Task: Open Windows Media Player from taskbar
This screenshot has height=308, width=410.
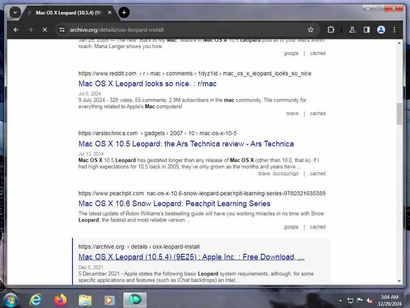Action: point(110,300)
